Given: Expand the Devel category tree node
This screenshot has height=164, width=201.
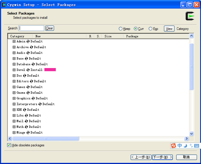Looking at the screenshot, I should tap(14, 70).
